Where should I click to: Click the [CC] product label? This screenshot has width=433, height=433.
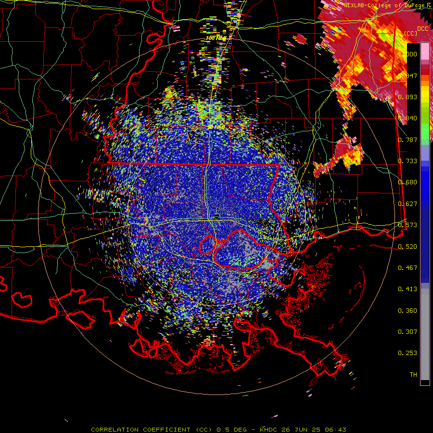(x=411, y=33)
